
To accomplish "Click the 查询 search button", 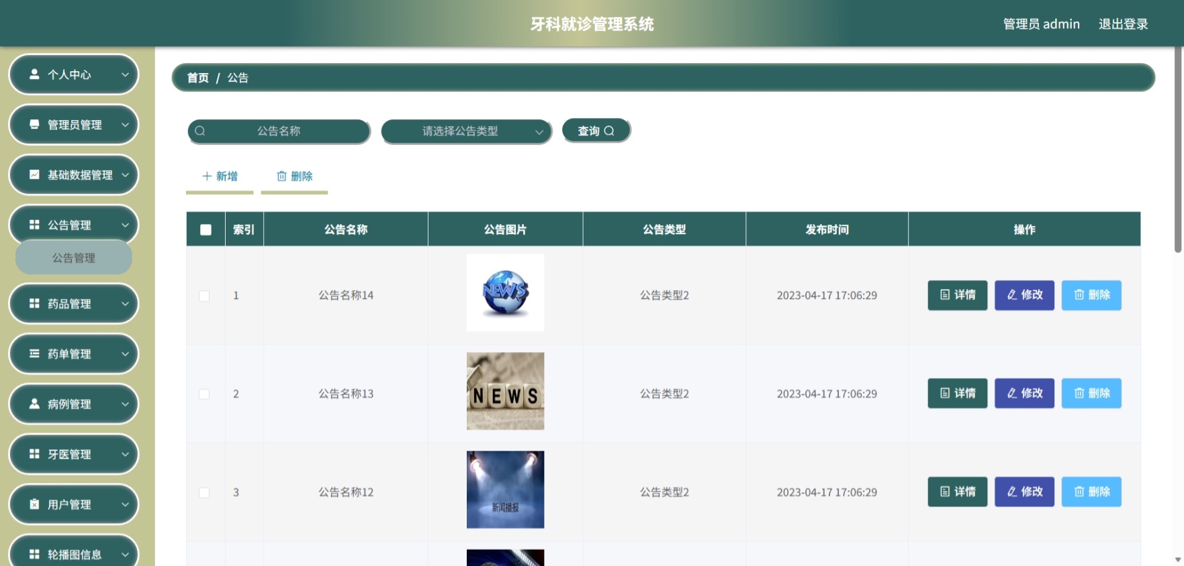I will coord(596,131).
